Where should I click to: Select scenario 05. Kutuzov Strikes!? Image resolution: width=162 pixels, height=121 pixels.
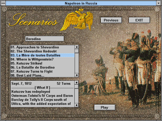(43, 63)
